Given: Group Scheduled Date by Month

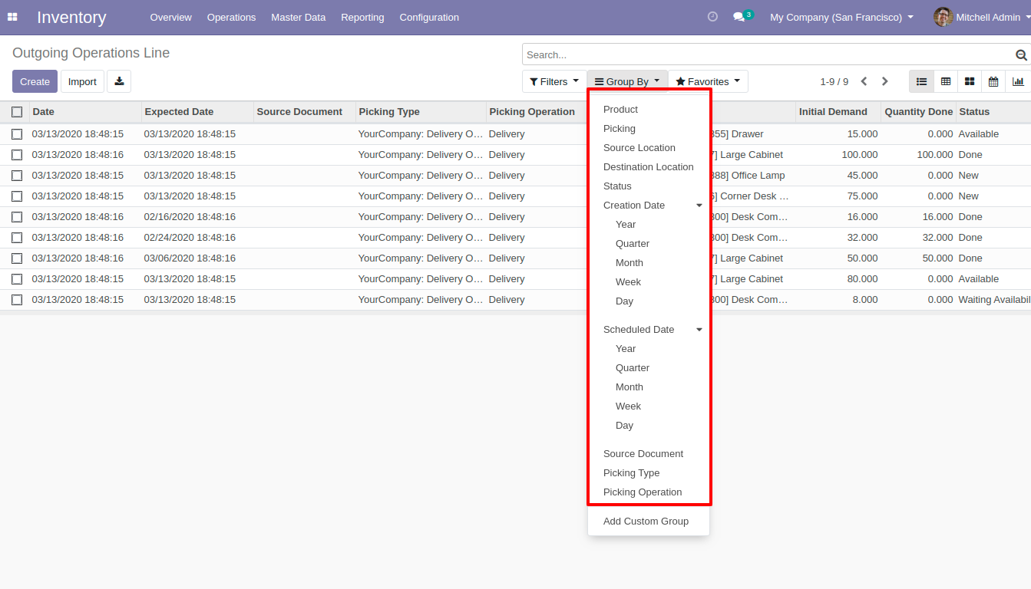Looking at the screenshot, I should (x=649, y=387).
